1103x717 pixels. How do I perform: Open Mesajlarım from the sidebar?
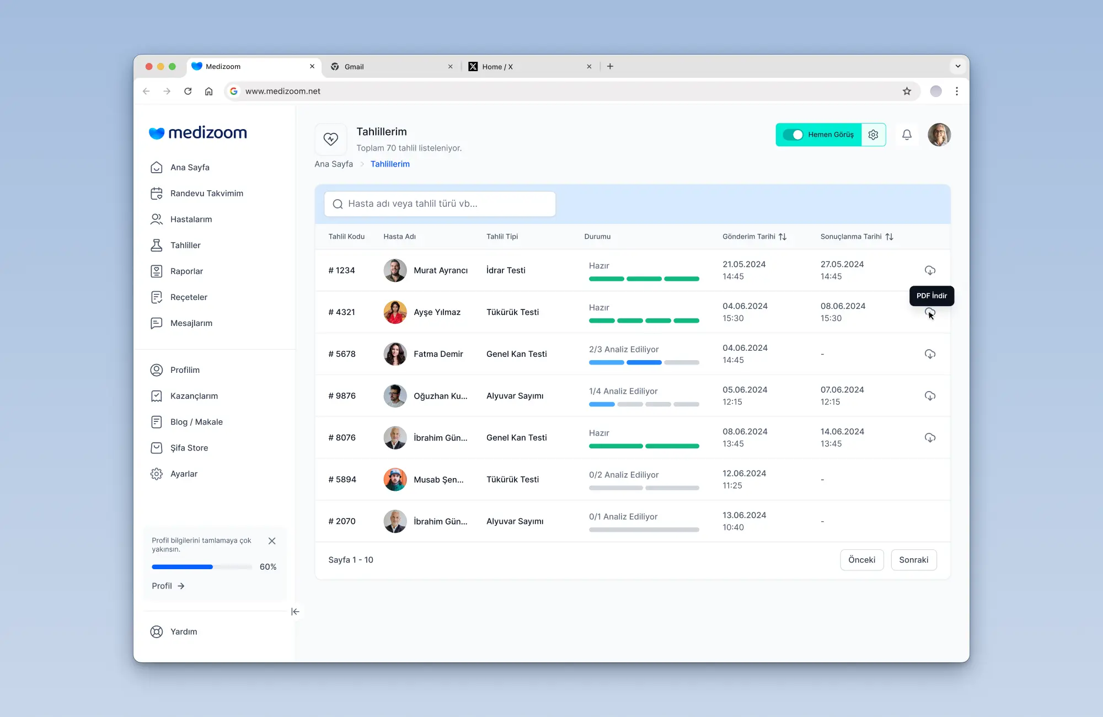(x=191, y=323)
